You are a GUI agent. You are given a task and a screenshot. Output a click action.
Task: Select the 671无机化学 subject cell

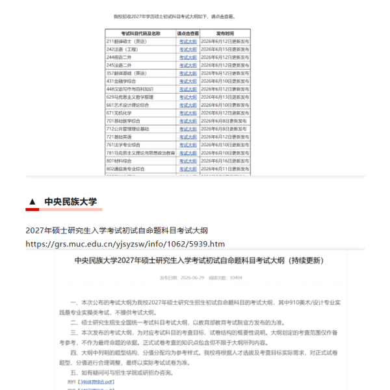tap(140, 113)
